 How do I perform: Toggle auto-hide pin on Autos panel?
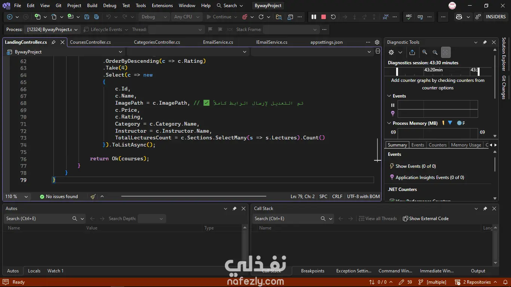[235, 209]
